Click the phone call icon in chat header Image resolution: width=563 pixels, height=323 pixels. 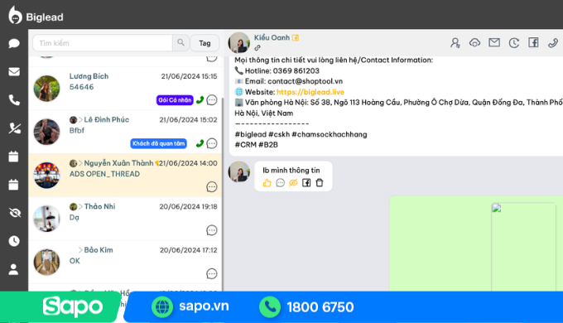553,43
